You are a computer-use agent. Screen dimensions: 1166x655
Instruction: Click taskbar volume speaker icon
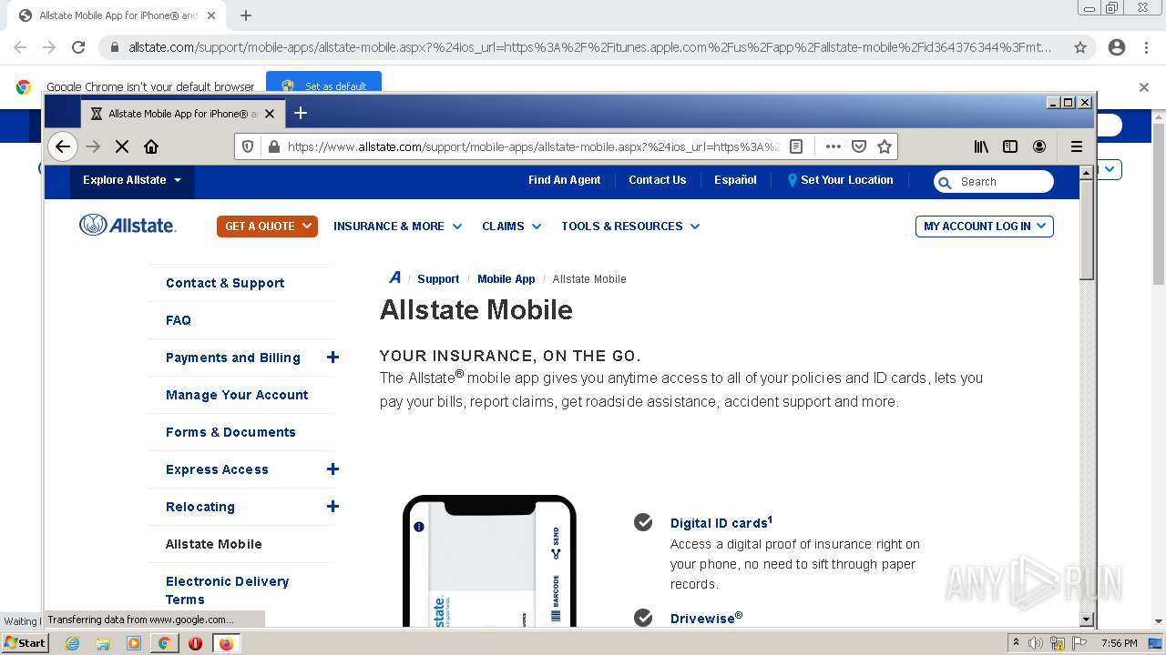pos(1036,643)
